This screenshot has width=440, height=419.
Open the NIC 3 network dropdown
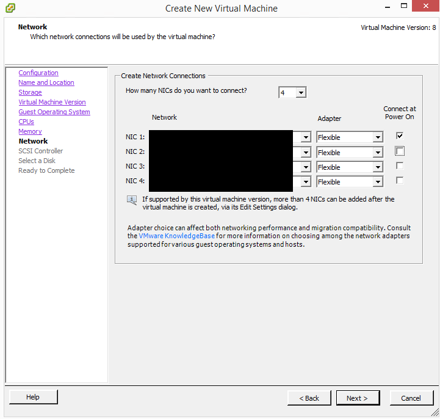pos(306,167)
